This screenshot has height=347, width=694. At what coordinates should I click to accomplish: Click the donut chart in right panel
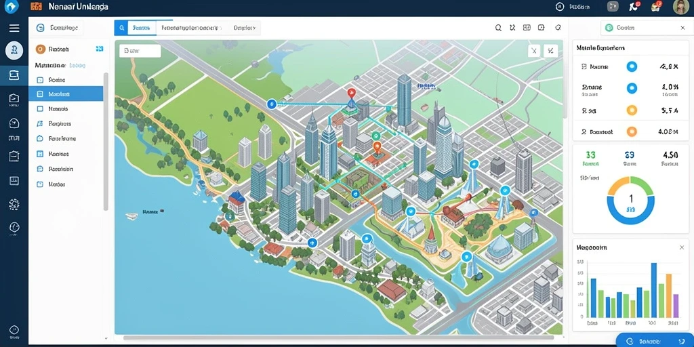point(630,201)
